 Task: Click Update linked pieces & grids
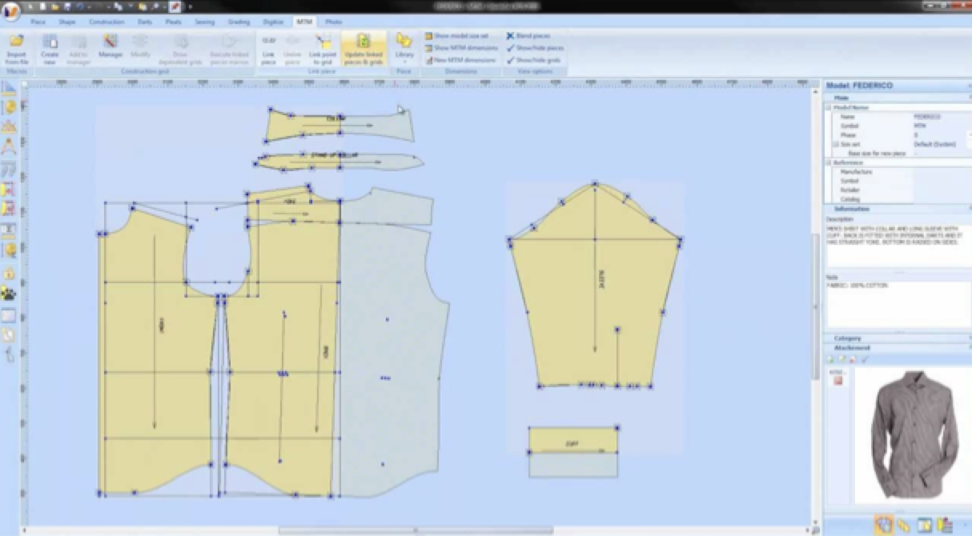[363, 49]
